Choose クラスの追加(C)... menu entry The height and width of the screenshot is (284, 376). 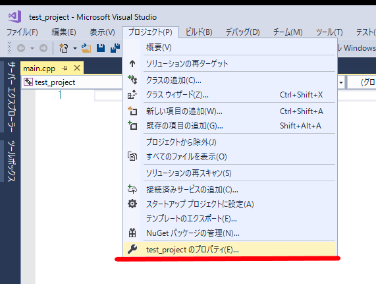230,80
